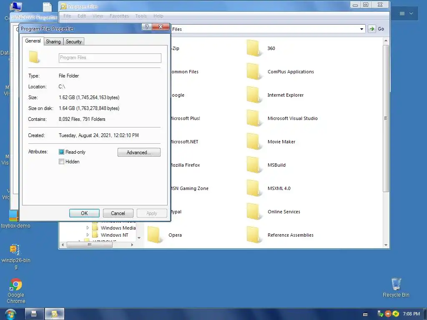Switch to the Sharing tab
Image resolution: width=427 pixels, height=320 pixels.
[x=53, y=42]
